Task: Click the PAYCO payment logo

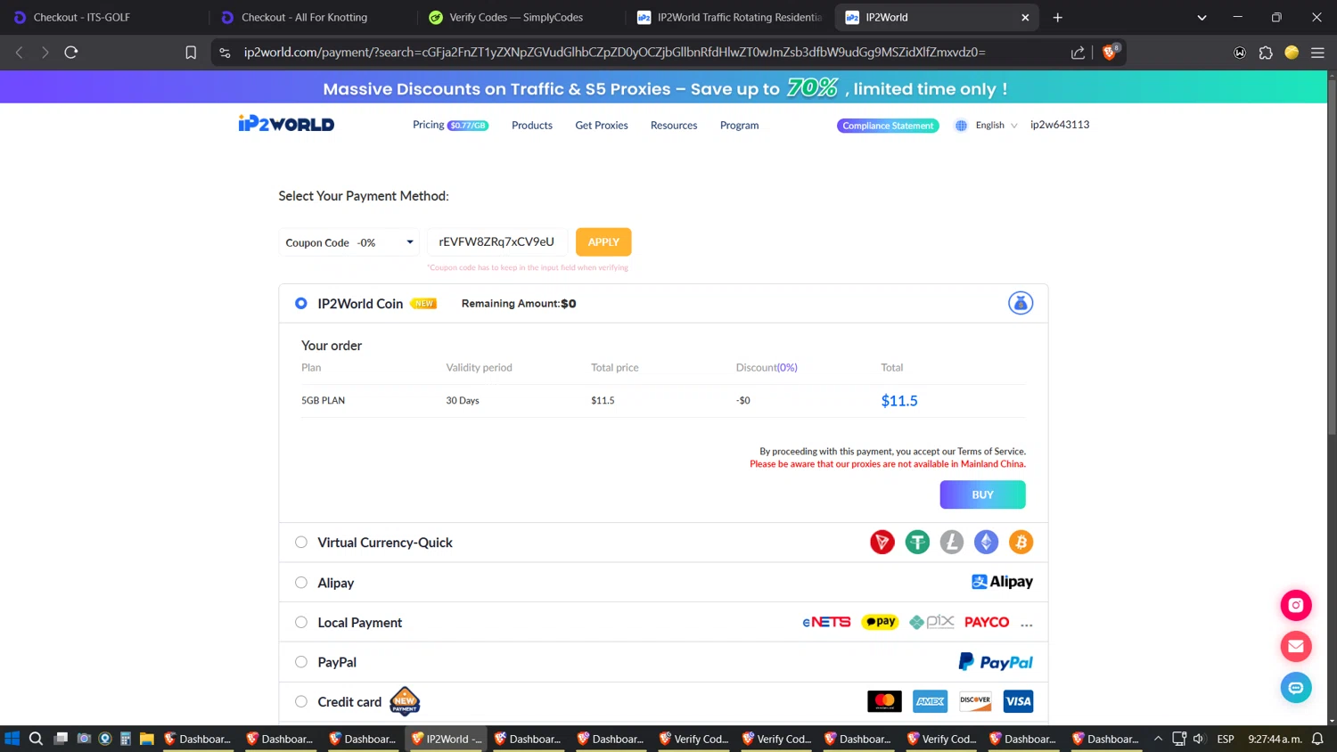Action: (x=987, y=622)
